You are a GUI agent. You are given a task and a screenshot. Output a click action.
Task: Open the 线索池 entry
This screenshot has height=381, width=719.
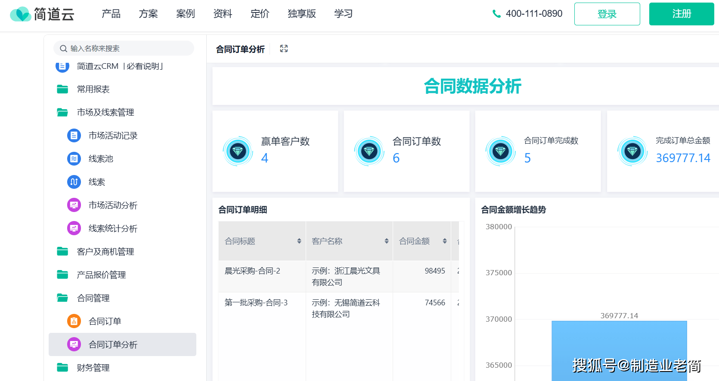click(101, 159)
